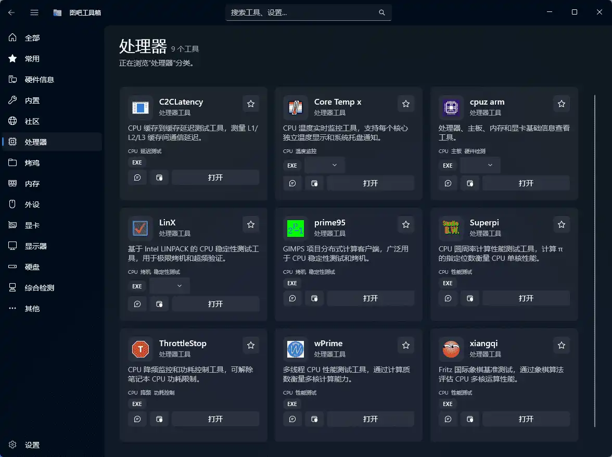This screenshot has height=457, width=612.
Task: Click the vertical scrollbar on right
Action: [595, 261]
